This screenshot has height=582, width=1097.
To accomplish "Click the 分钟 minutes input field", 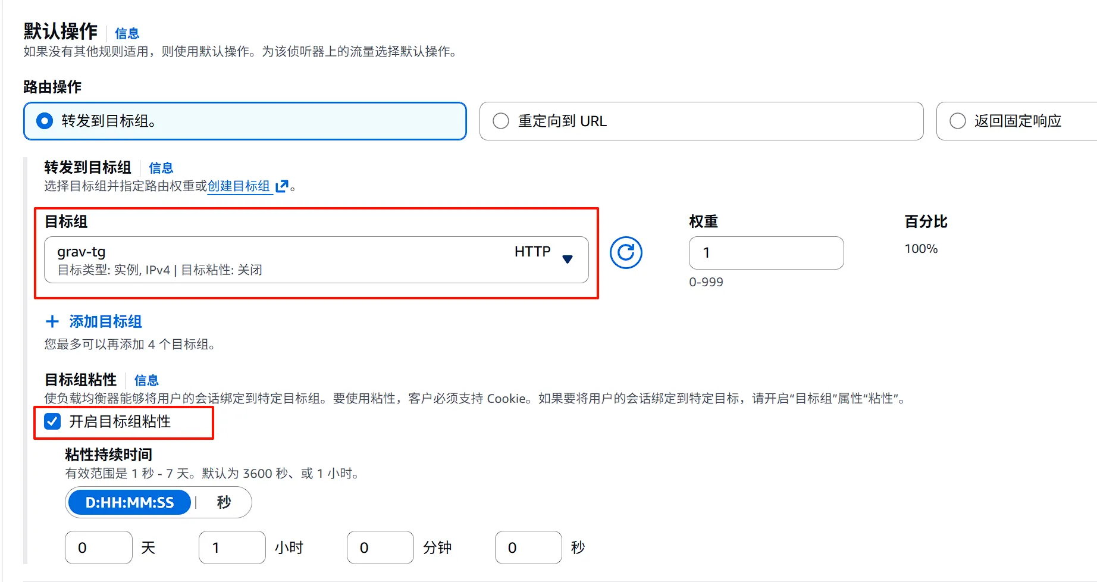I will [380, 547].
